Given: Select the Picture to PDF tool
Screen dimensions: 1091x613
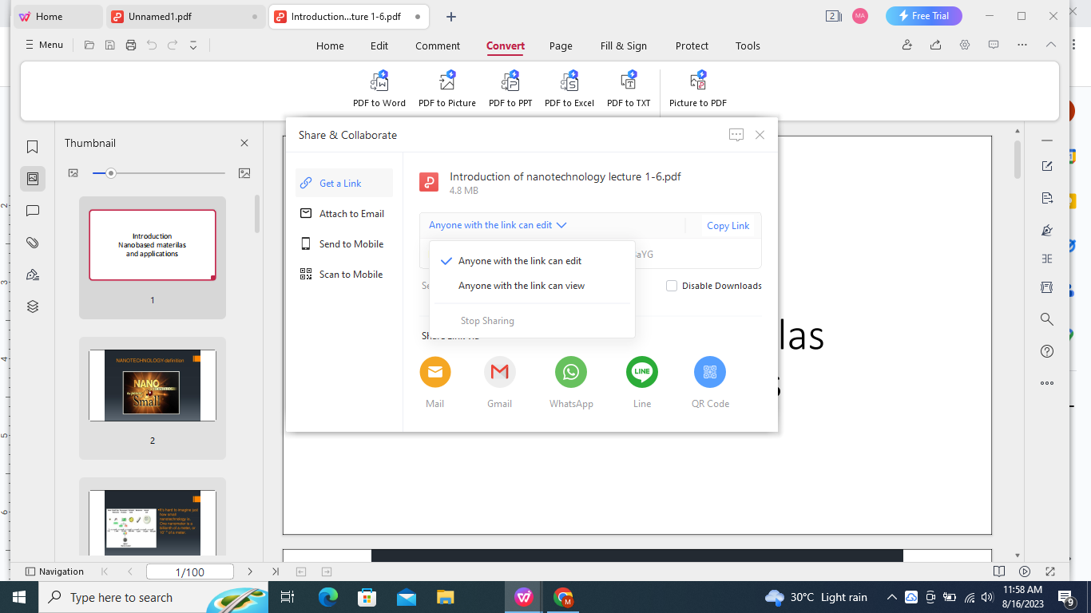Looking at the screenshot, I should tap(698, 88).
